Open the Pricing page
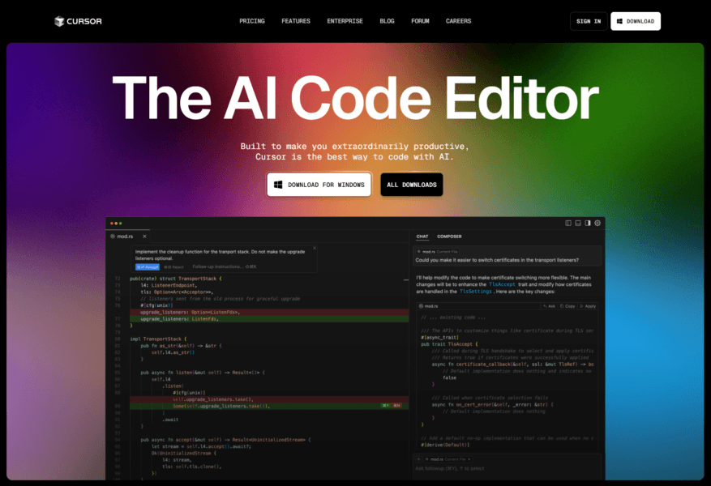711x486 pixels. coord(252,21)
